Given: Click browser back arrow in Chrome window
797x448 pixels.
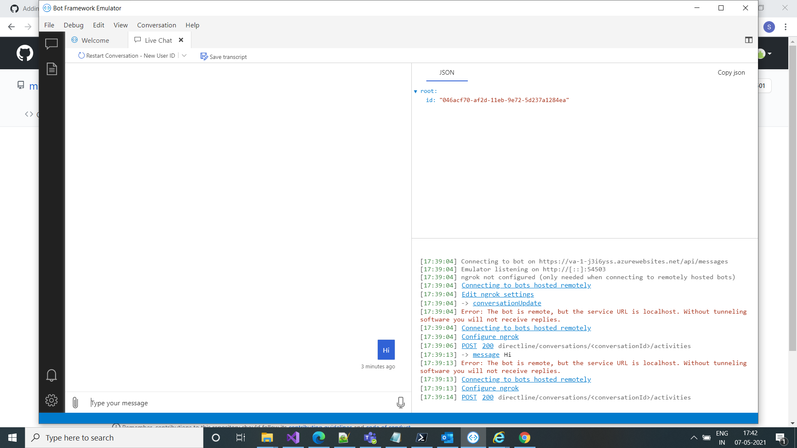Looking at the screenshot, I should point(12,27).
